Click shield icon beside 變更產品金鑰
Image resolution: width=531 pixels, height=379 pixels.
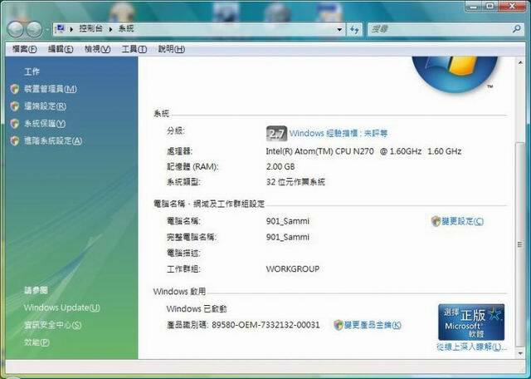point(339,325)
